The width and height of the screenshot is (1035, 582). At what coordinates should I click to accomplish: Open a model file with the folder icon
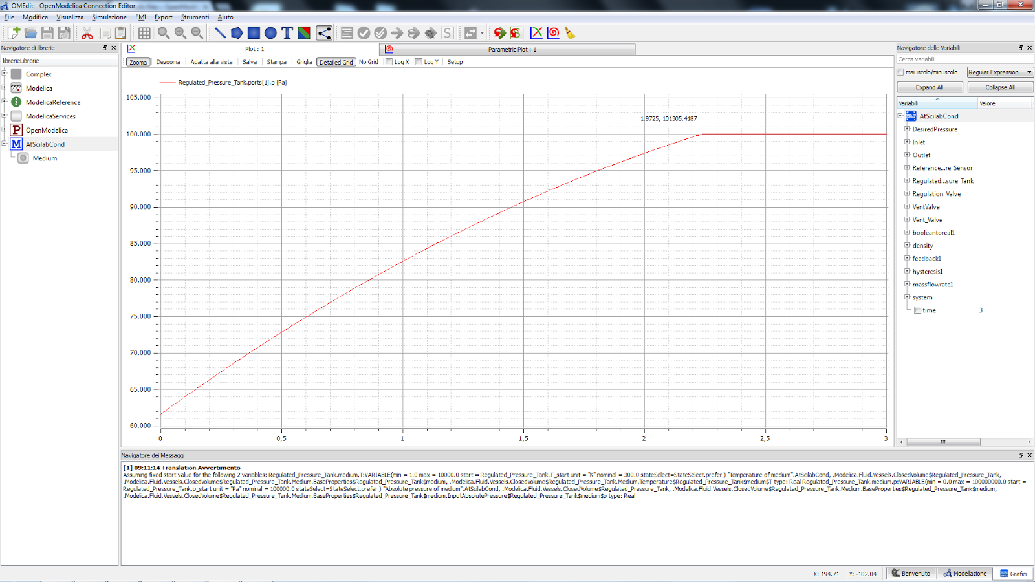pyautogui.click(x=30, y=33)
